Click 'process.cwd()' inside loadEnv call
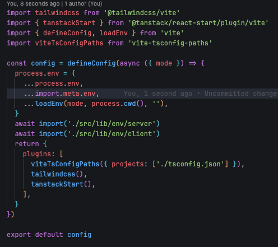This screenshot has height=247, width=278. click(x=118, y=104)
